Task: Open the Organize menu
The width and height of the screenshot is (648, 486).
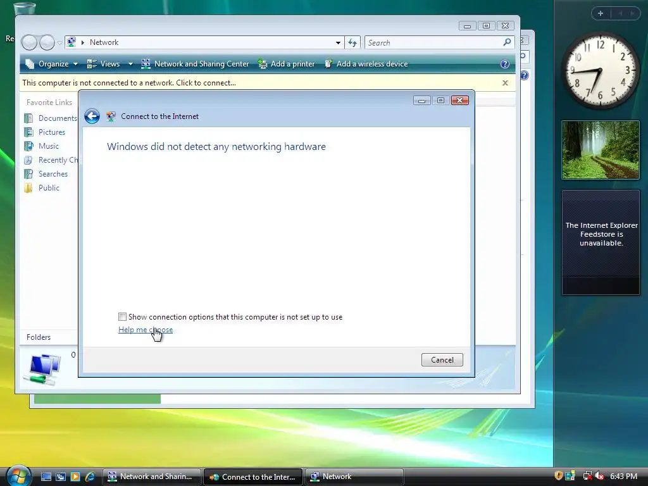Action: tap(52, 64)
